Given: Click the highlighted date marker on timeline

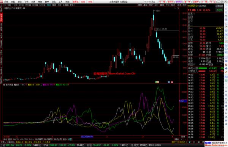Looking at the screenshot, I should click(x=87, y=136).
